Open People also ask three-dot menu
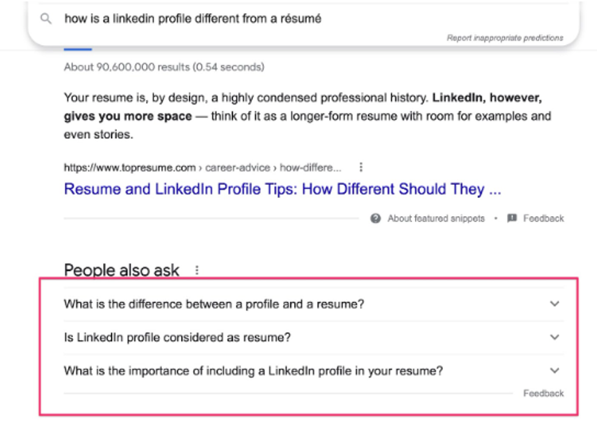This screenshot has height=431, width=597. coord(197,270)
